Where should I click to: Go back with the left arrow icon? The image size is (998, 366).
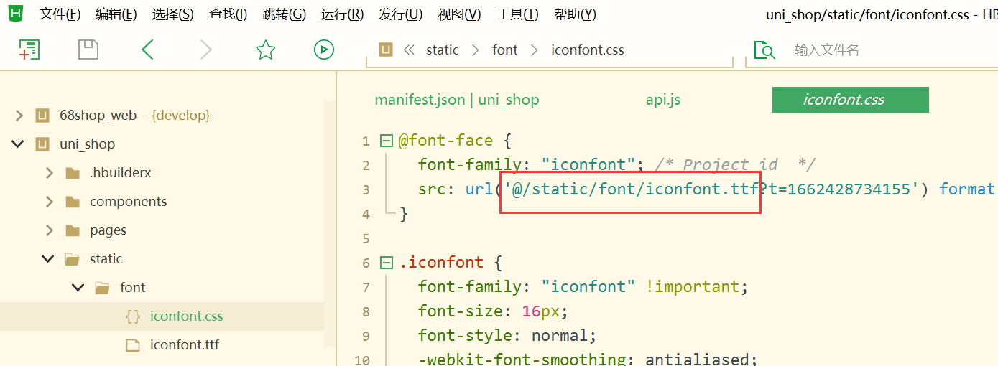pyautogui.click(x=147, y=50)
